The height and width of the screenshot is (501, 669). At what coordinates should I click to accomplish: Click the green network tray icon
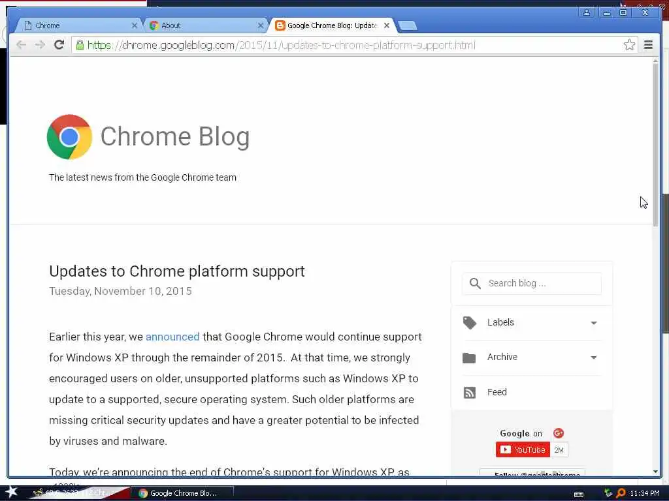pos(608,493)
